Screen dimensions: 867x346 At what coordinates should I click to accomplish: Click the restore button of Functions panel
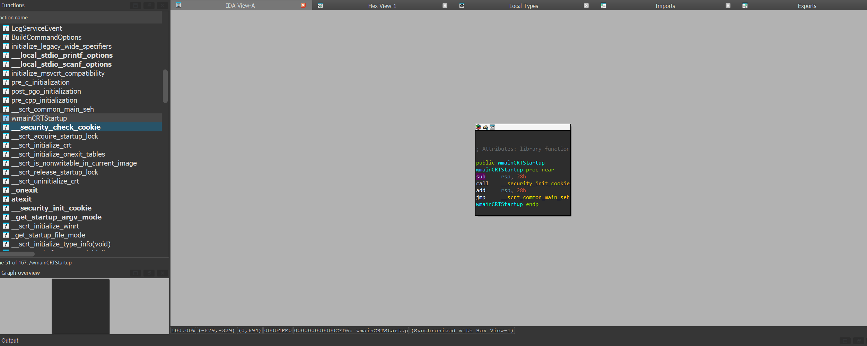(x=149, y=6)
